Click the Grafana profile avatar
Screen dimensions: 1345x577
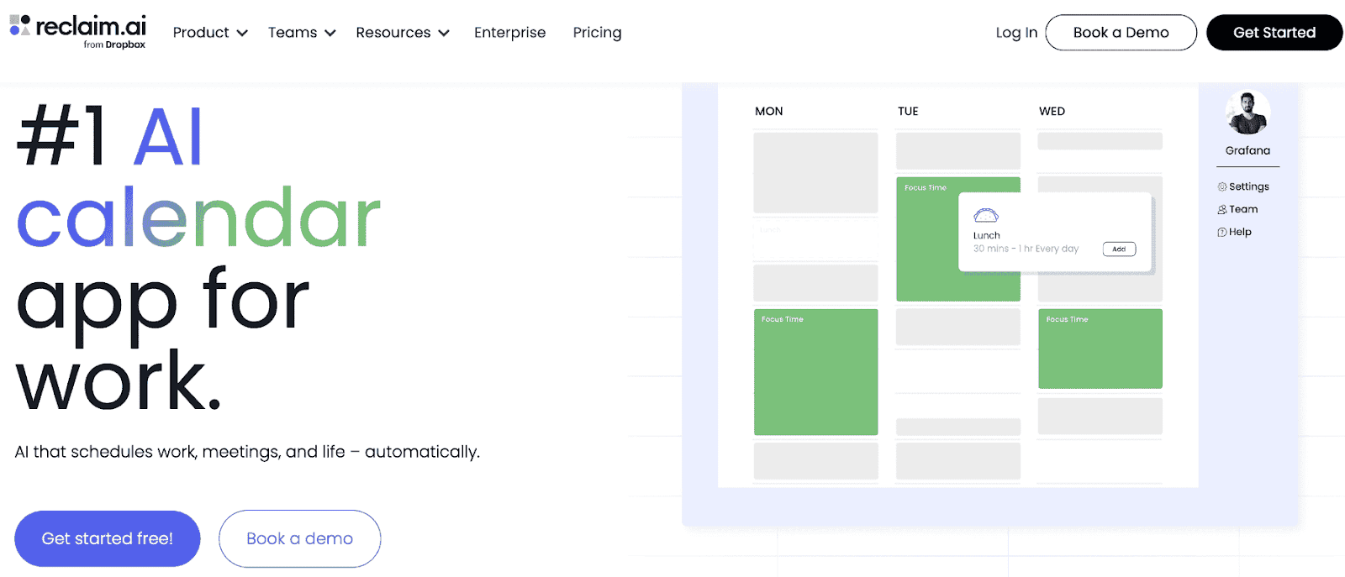(1247, 113)
